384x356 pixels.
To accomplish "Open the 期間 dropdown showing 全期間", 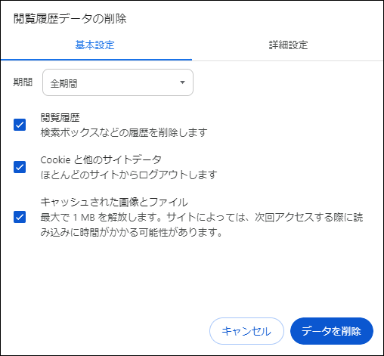I will pyautogui.click(x=118, y=82).
